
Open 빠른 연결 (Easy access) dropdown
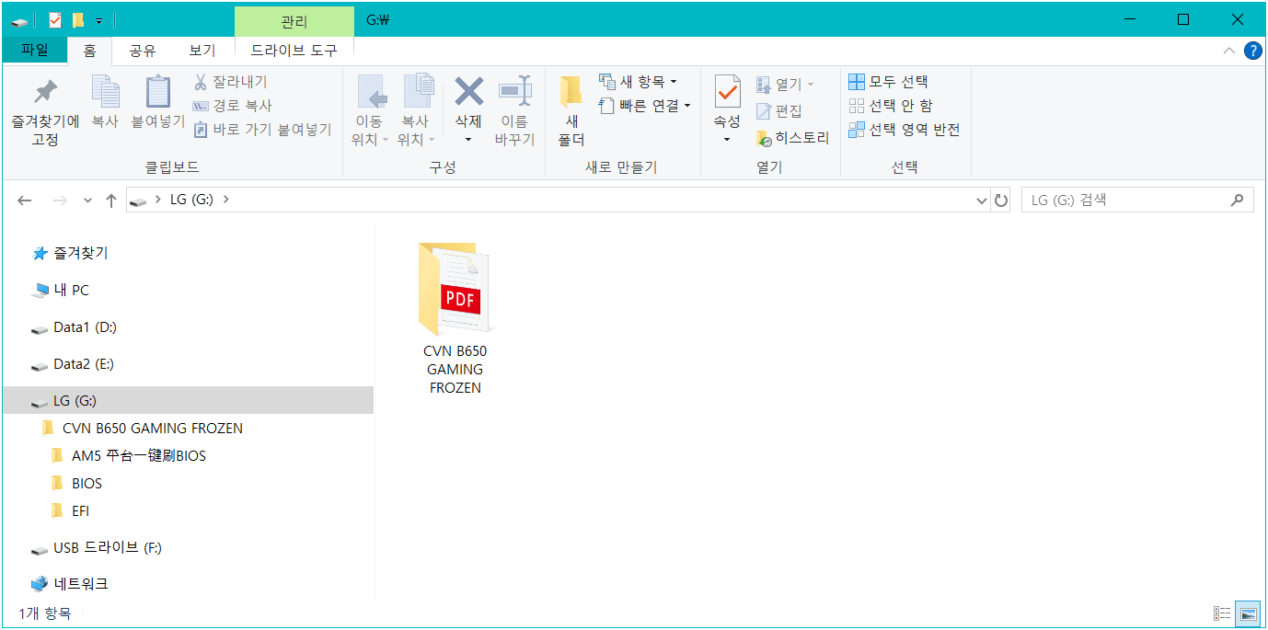pyautogui.click(x=644, y=106)
